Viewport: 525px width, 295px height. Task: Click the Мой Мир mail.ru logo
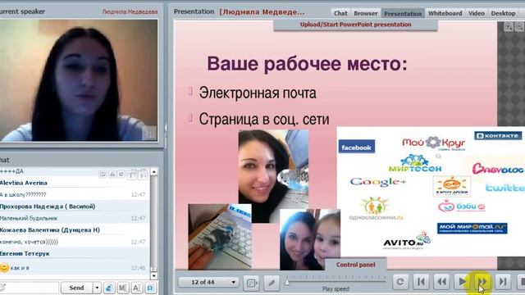coord(472,229)
